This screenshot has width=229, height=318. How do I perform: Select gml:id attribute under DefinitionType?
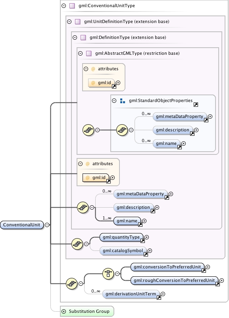pyautogui.click(x=96, y=177)
